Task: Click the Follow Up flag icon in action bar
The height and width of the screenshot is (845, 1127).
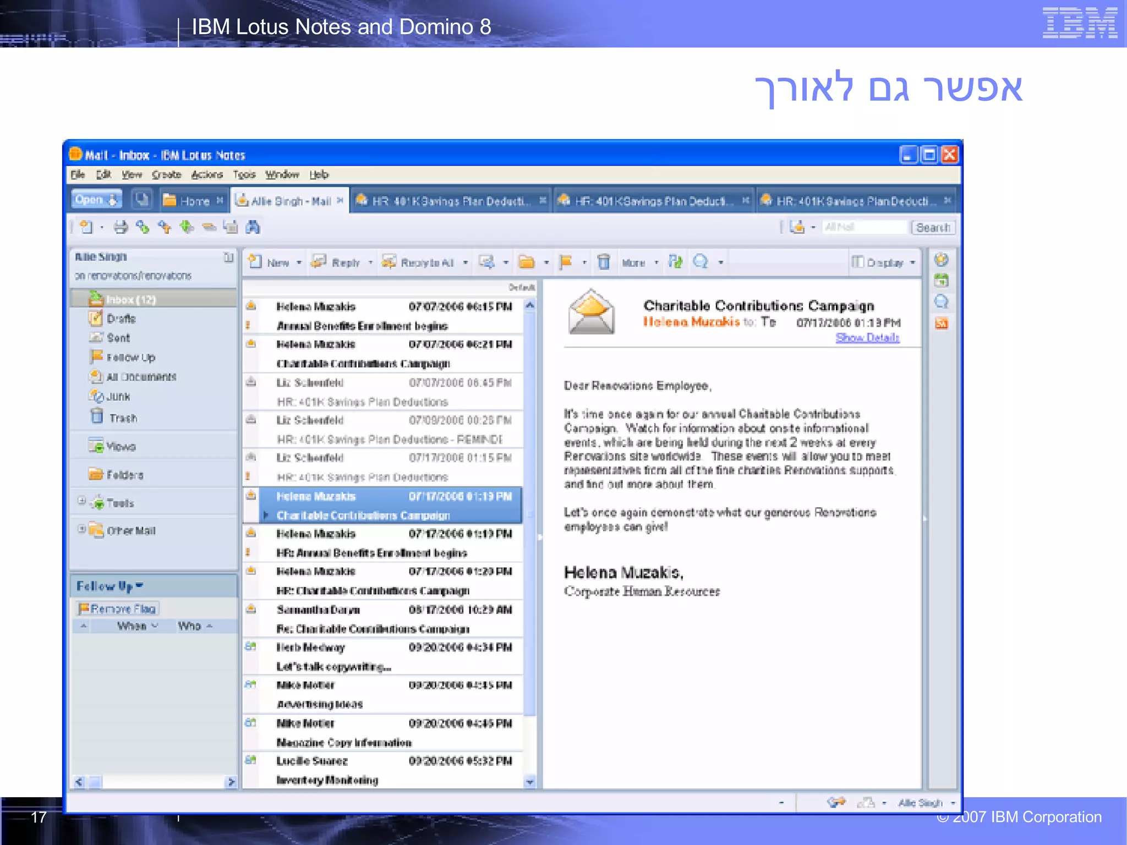Action: (566, 262)
